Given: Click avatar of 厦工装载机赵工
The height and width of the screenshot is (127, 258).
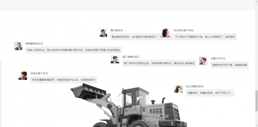Looking at the screenshot, I should point(115,59).
